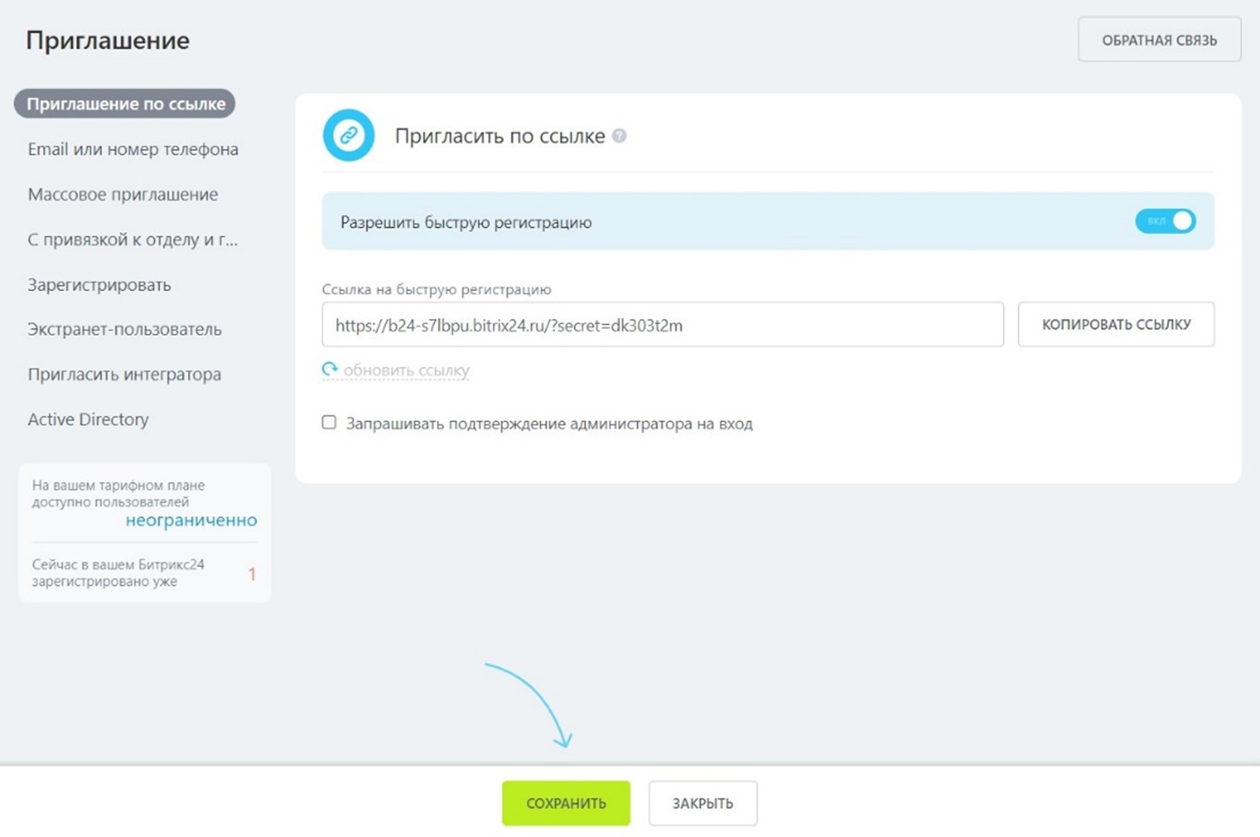Click the Закрыть button
The width and height of the screenshot is (1260, 837).
[x=703, y=803]
